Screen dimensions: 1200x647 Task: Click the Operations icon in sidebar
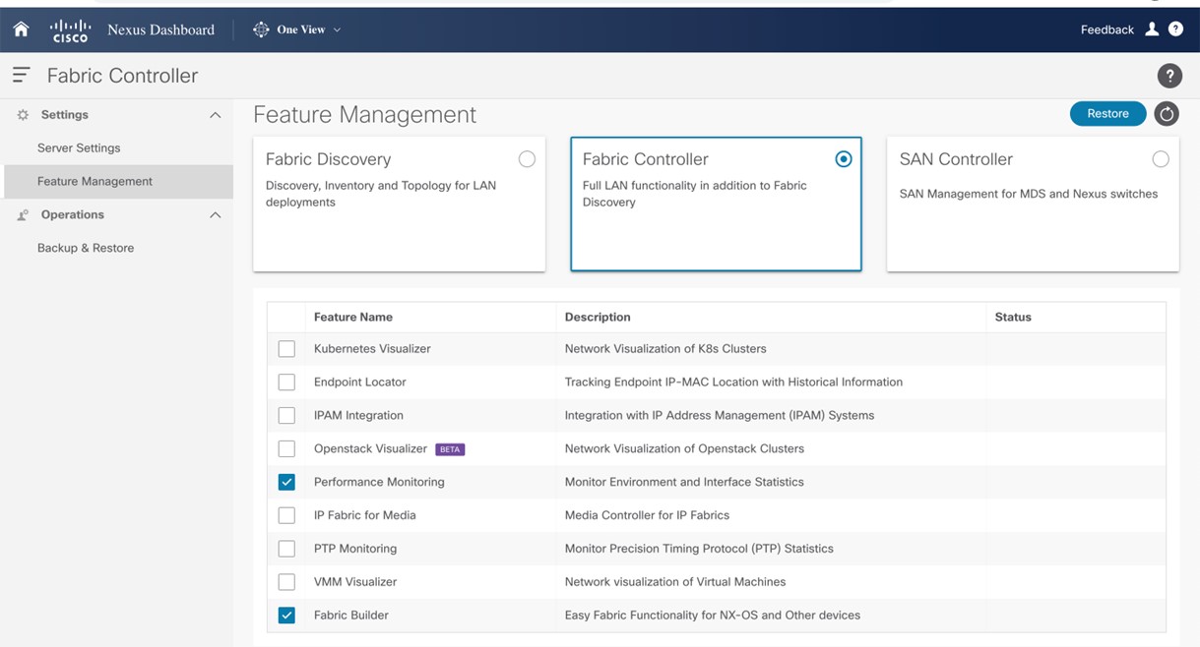pos(23,215)
